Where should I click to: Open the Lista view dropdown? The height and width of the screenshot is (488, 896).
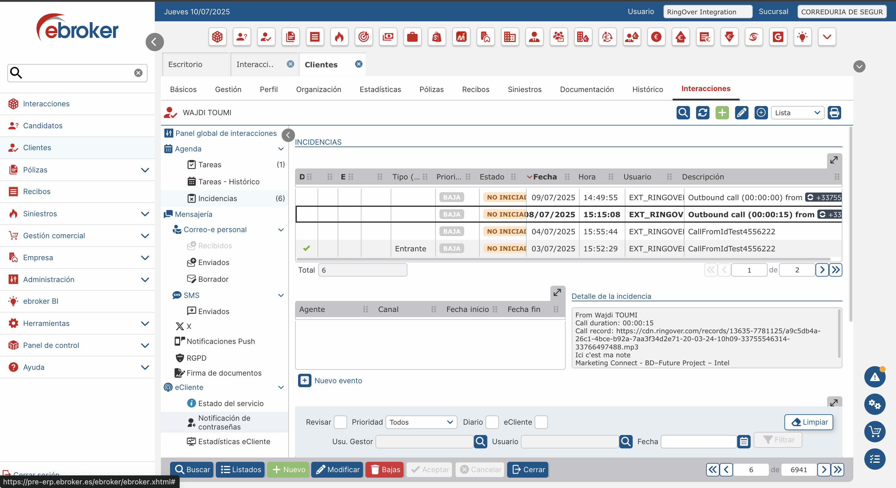pos(797,113)
